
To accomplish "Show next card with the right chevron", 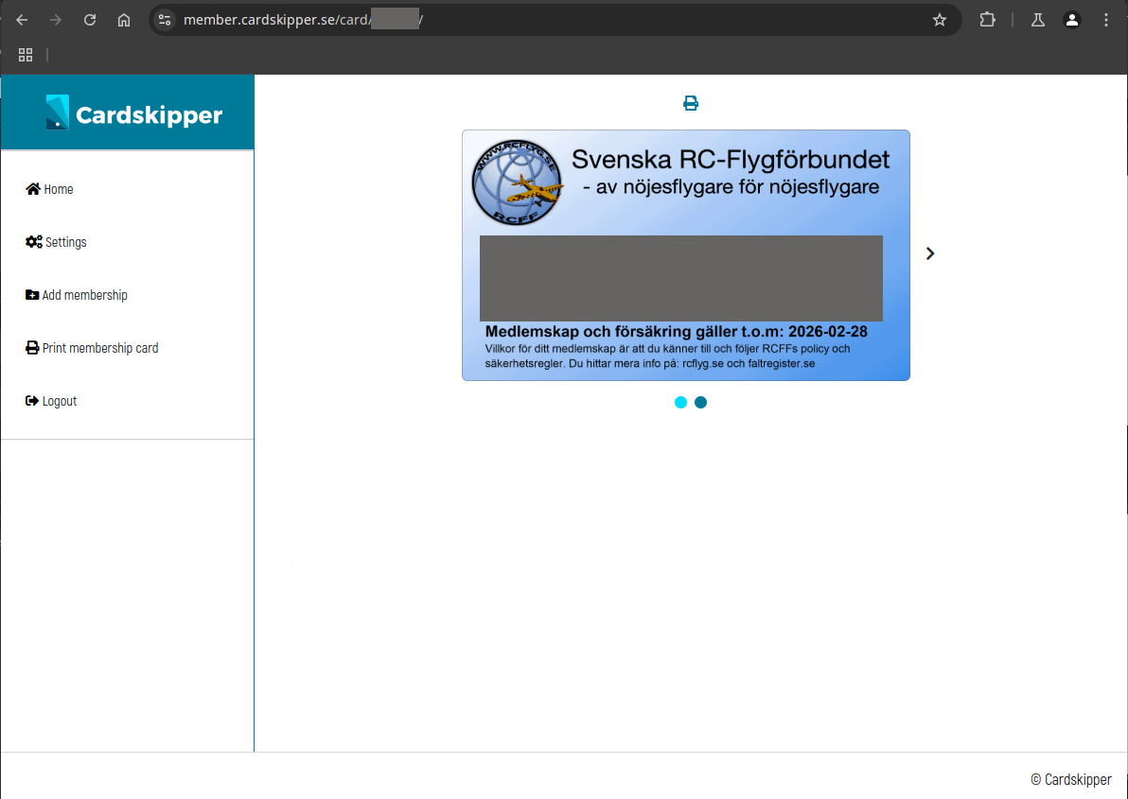I will coord(930,253).
